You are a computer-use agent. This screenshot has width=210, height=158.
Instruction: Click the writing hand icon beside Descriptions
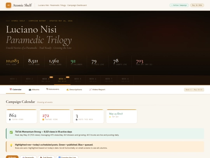pyautogui.click(x=68, y=89)
